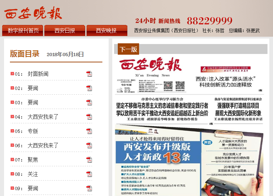Click red arrow bullet beside 01 封面新闻
Viewport: 273px width, 196px height.
coord(12,73)
